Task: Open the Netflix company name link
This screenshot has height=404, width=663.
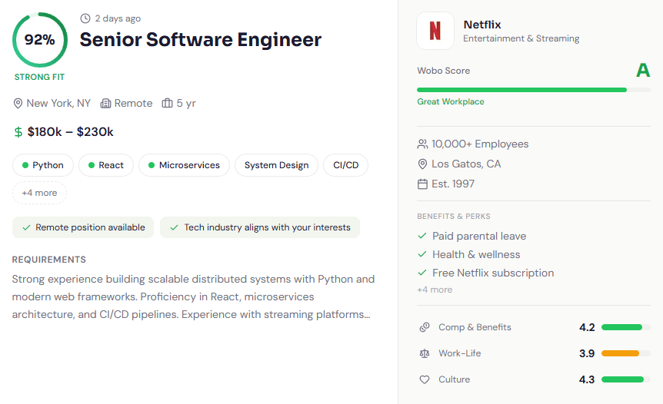Action: [482, 25]
